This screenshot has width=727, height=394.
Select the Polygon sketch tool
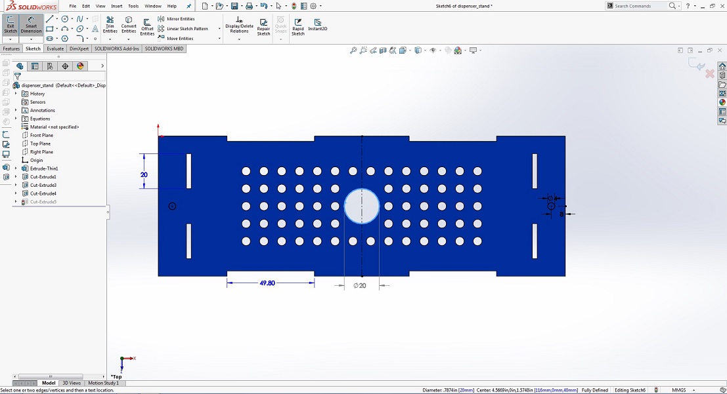coord(65,39)
